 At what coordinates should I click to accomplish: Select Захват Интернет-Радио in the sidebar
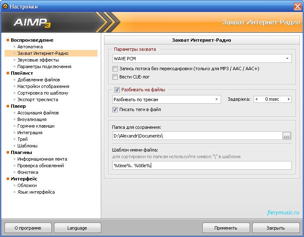click(x=51, y=53)
